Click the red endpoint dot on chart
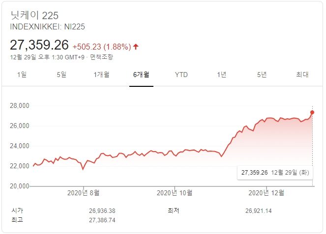The width and height of the screenshot is (326, 234). [312, 112]
